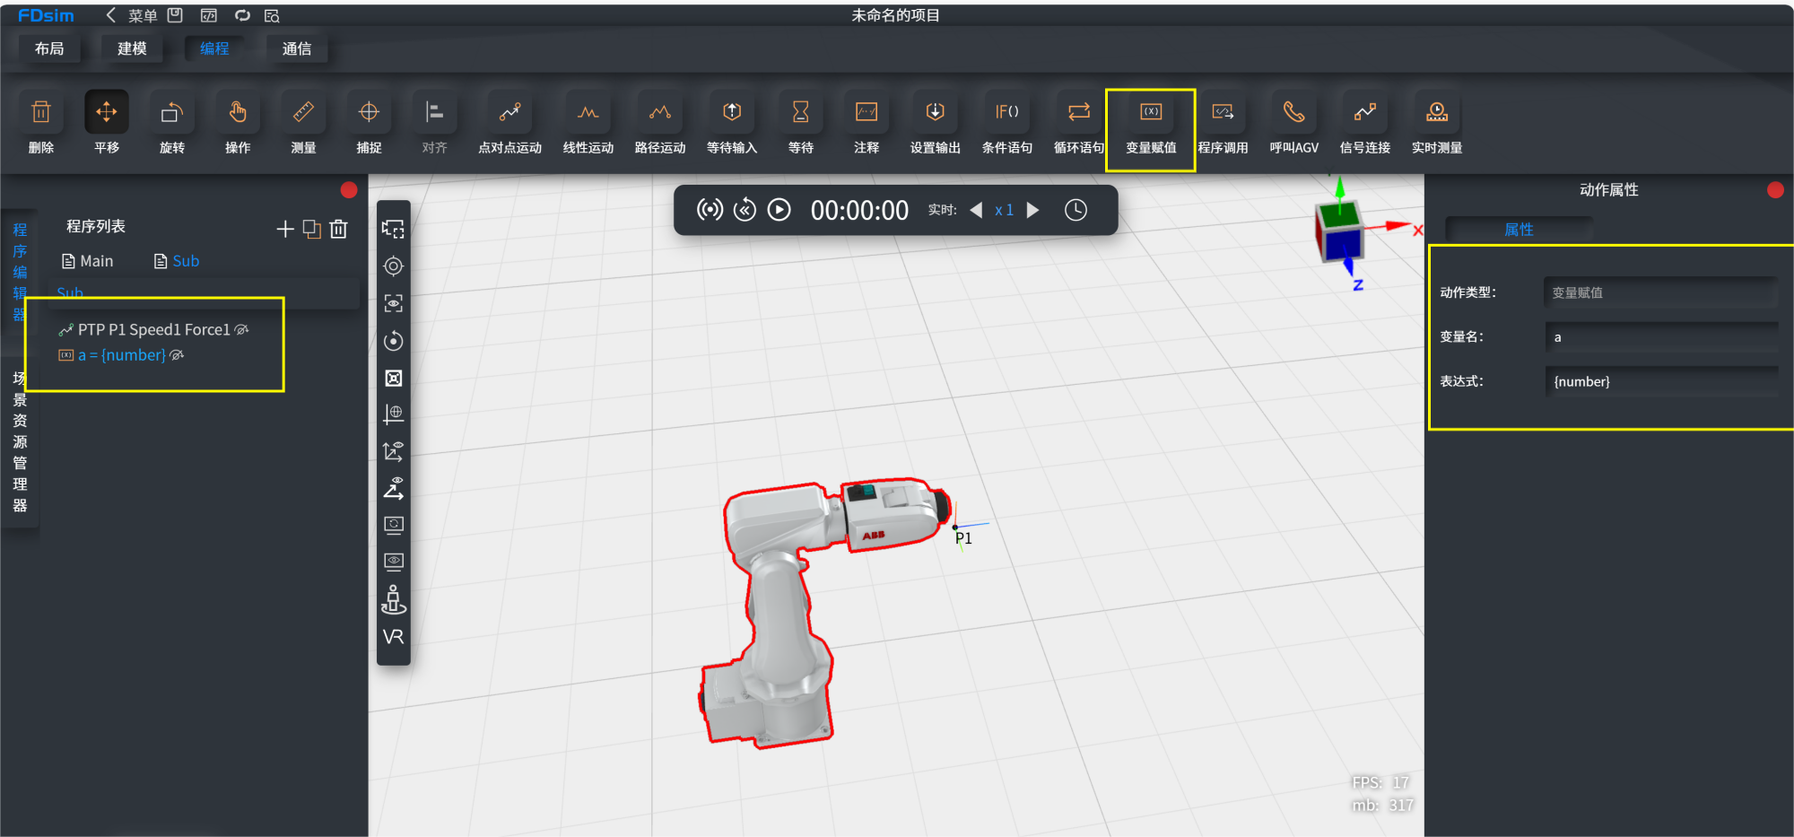Switch to the 建模 tab
This screenshot has height=837, width=1794.
(132, 48)
